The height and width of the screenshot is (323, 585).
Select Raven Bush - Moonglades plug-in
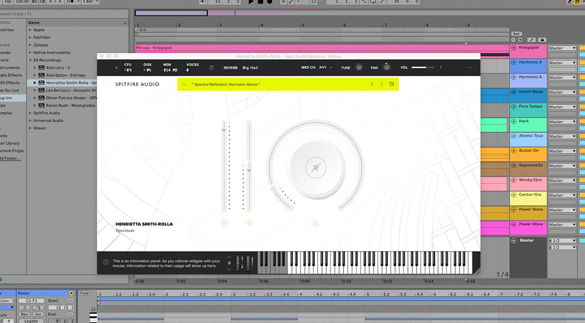(x=70, y=105)
